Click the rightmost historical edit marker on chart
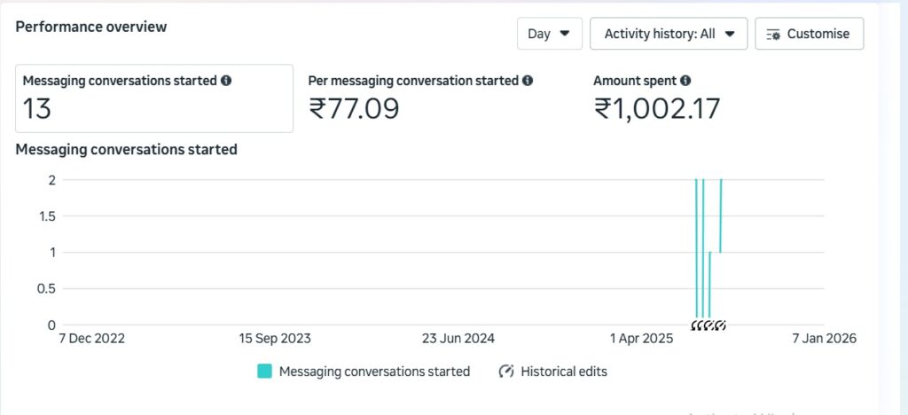This screenshot has width=908, height=415. [721, 325]
